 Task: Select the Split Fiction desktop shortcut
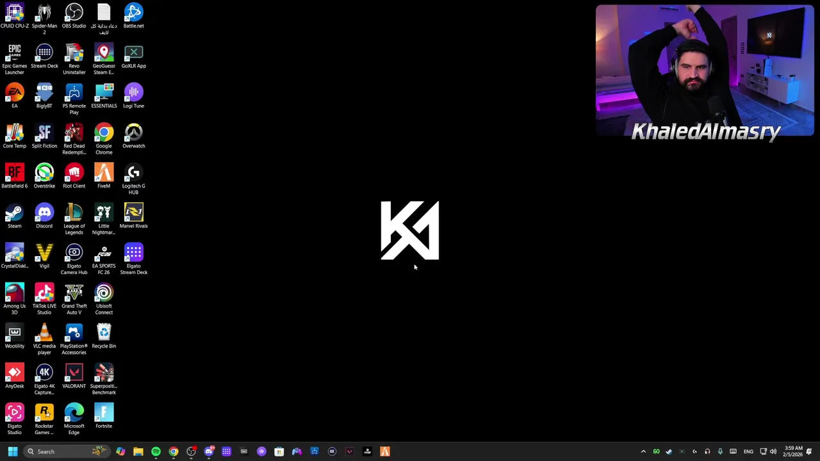[44, 136]
